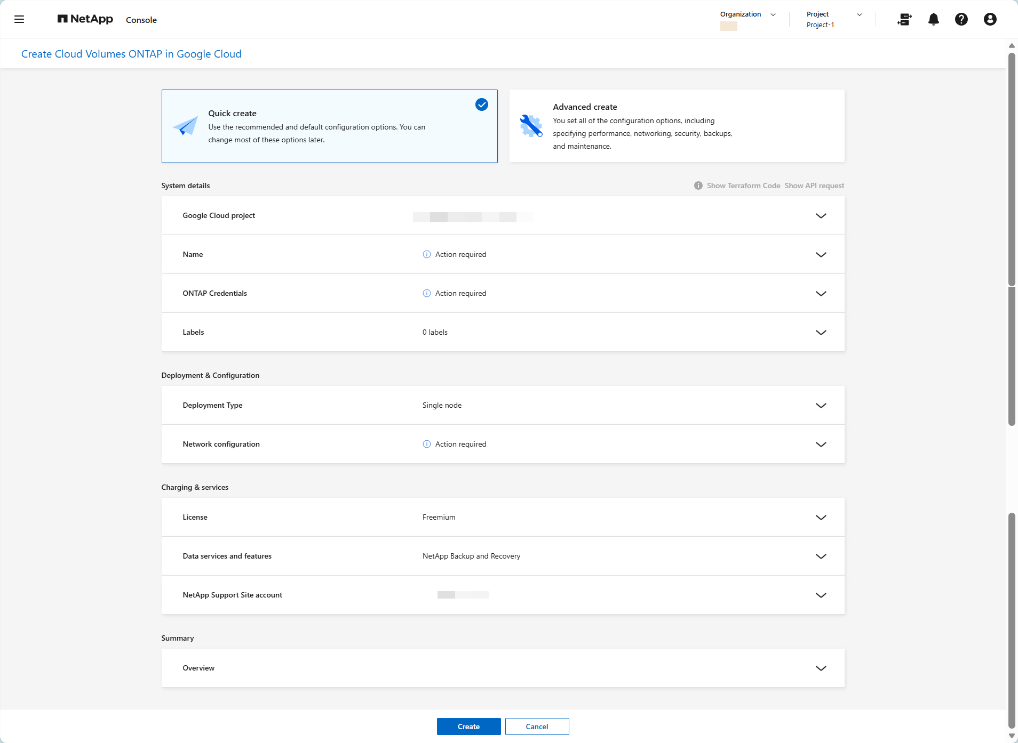1018x743 pixels.
Task: Expand Data services and features chevron
Action: coord(821,556)
